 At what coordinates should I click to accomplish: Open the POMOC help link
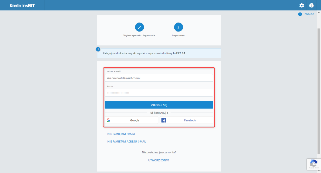(309, 14)
